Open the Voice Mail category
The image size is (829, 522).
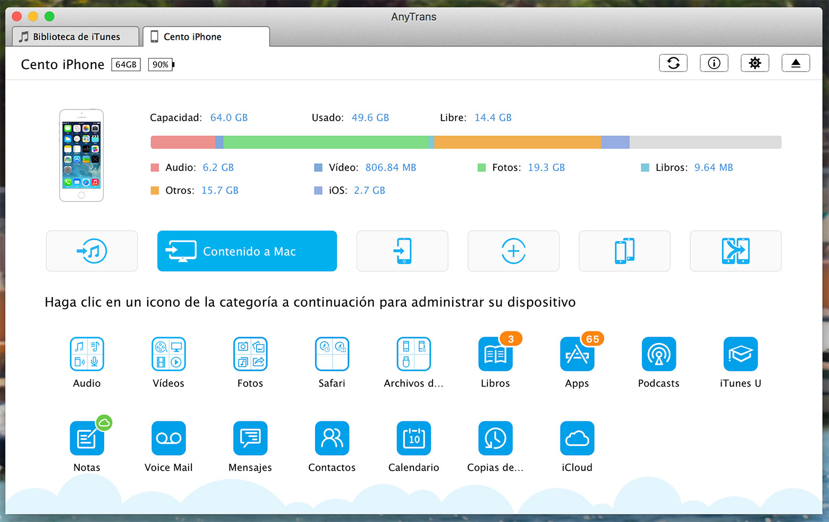tap(168, 439)
